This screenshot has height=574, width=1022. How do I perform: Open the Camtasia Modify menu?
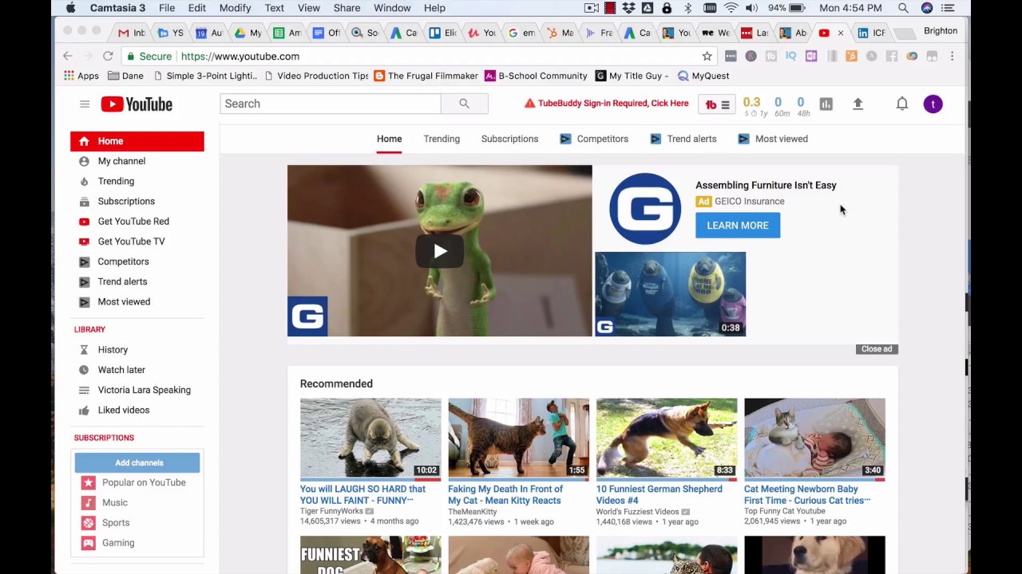(x=235, y=8)
